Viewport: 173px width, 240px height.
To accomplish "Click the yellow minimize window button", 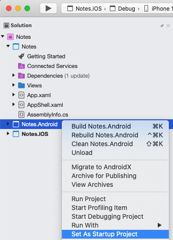I will click(18, 8).
